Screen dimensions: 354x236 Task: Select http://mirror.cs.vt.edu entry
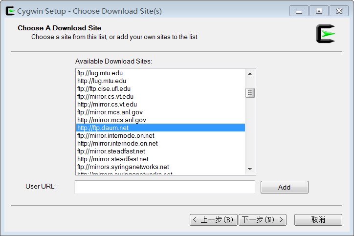click(160, 104)
